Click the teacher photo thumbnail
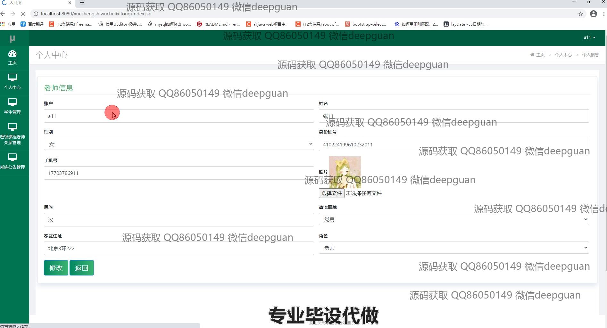The width and height of the screenshot is (607, 328). click(x=345, y=172)
